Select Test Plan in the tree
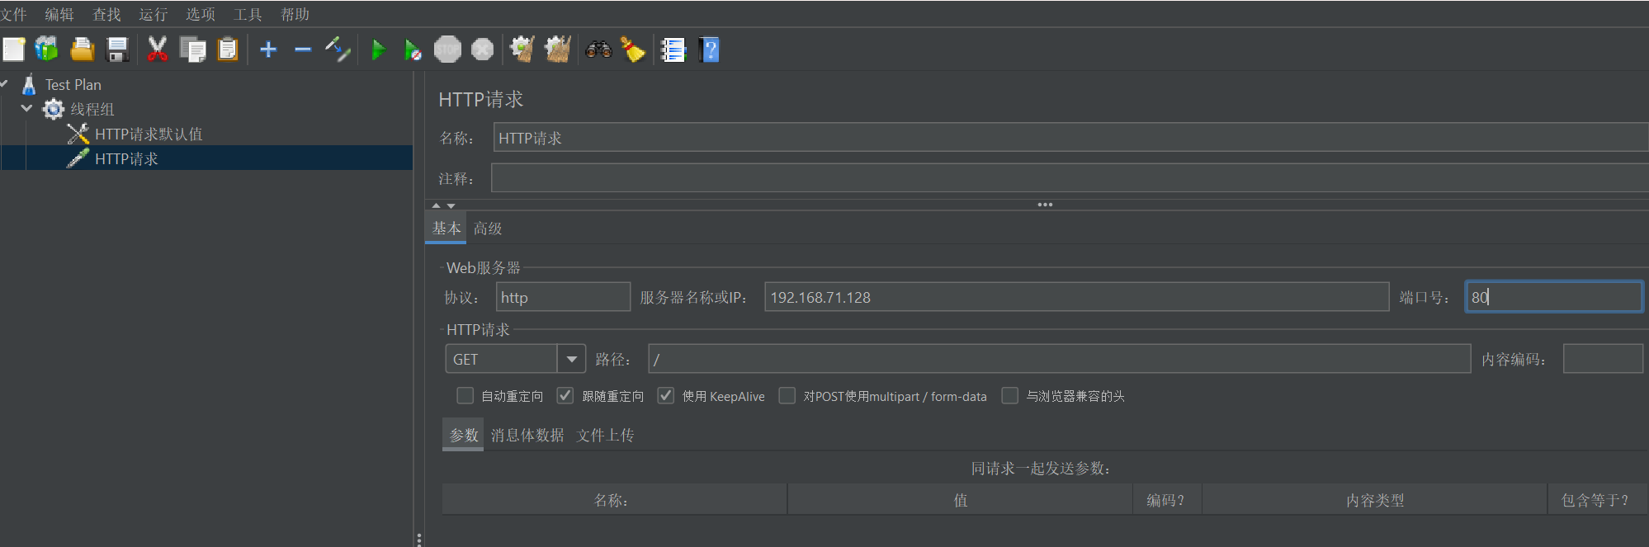Viewport: 1649px width, 547px height. 73,84
